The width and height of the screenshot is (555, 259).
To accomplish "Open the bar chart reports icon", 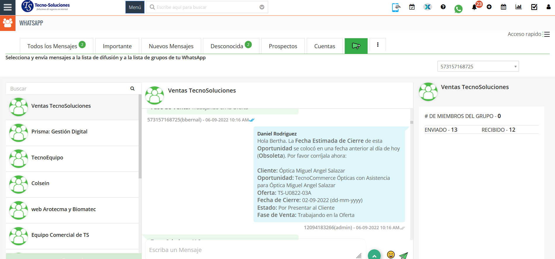I will pos(518,7).
